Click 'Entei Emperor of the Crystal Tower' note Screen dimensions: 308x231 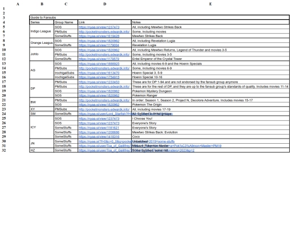pyautogui.click(x=157, y=59)
